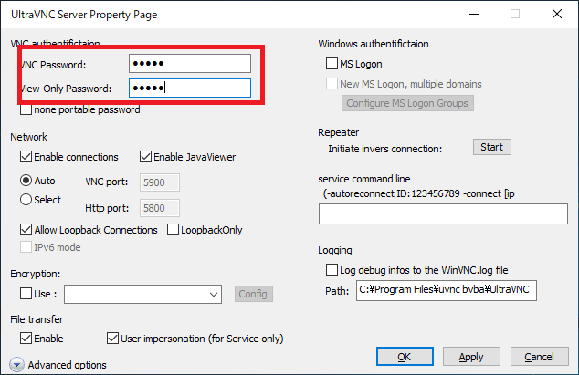Uncheck Enable JavaViewer
Image resolution: width=579 pixels, height=375 pixels.
[145, 157]
